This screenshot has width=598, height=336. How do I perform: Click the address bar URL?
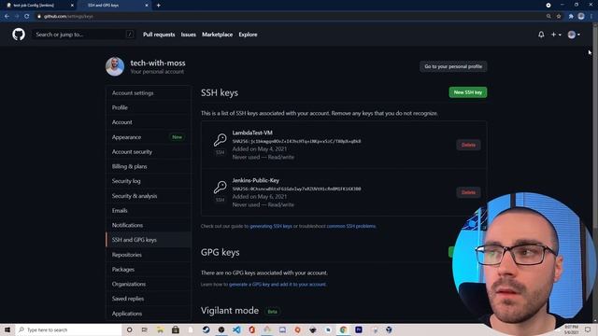tap(68, 16)
